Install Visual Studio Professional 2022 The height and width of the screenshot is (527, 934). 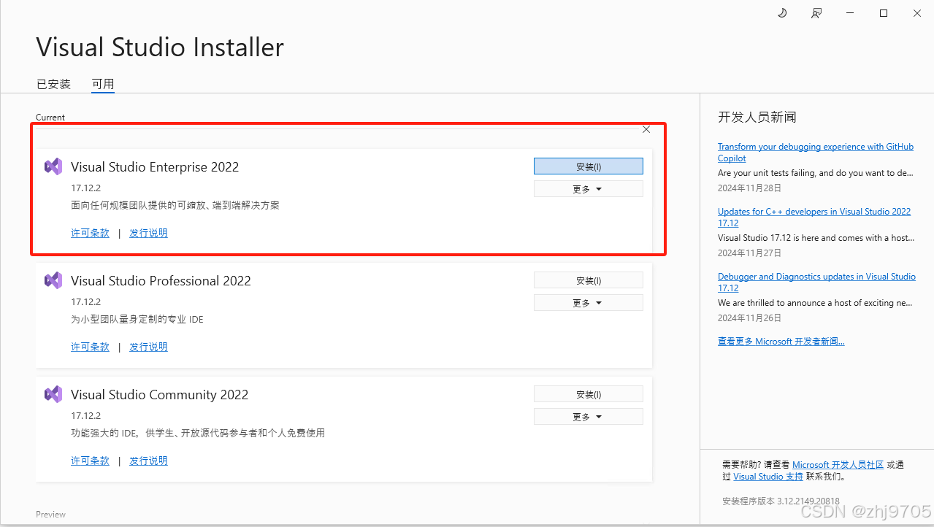(x=589, y=280)
